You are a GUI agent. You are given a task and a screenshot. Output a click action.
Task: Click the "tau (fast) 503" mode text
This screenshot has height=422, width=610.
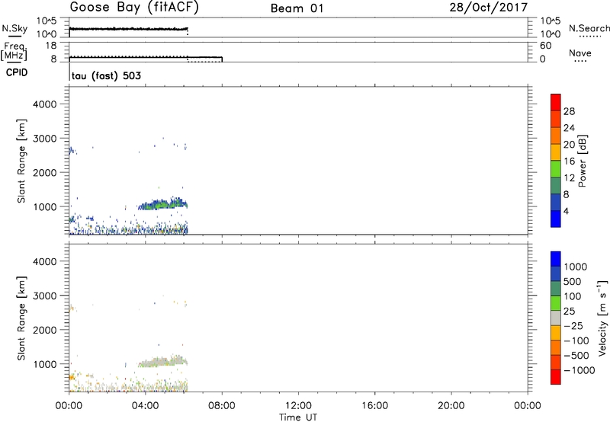[106, 75]
